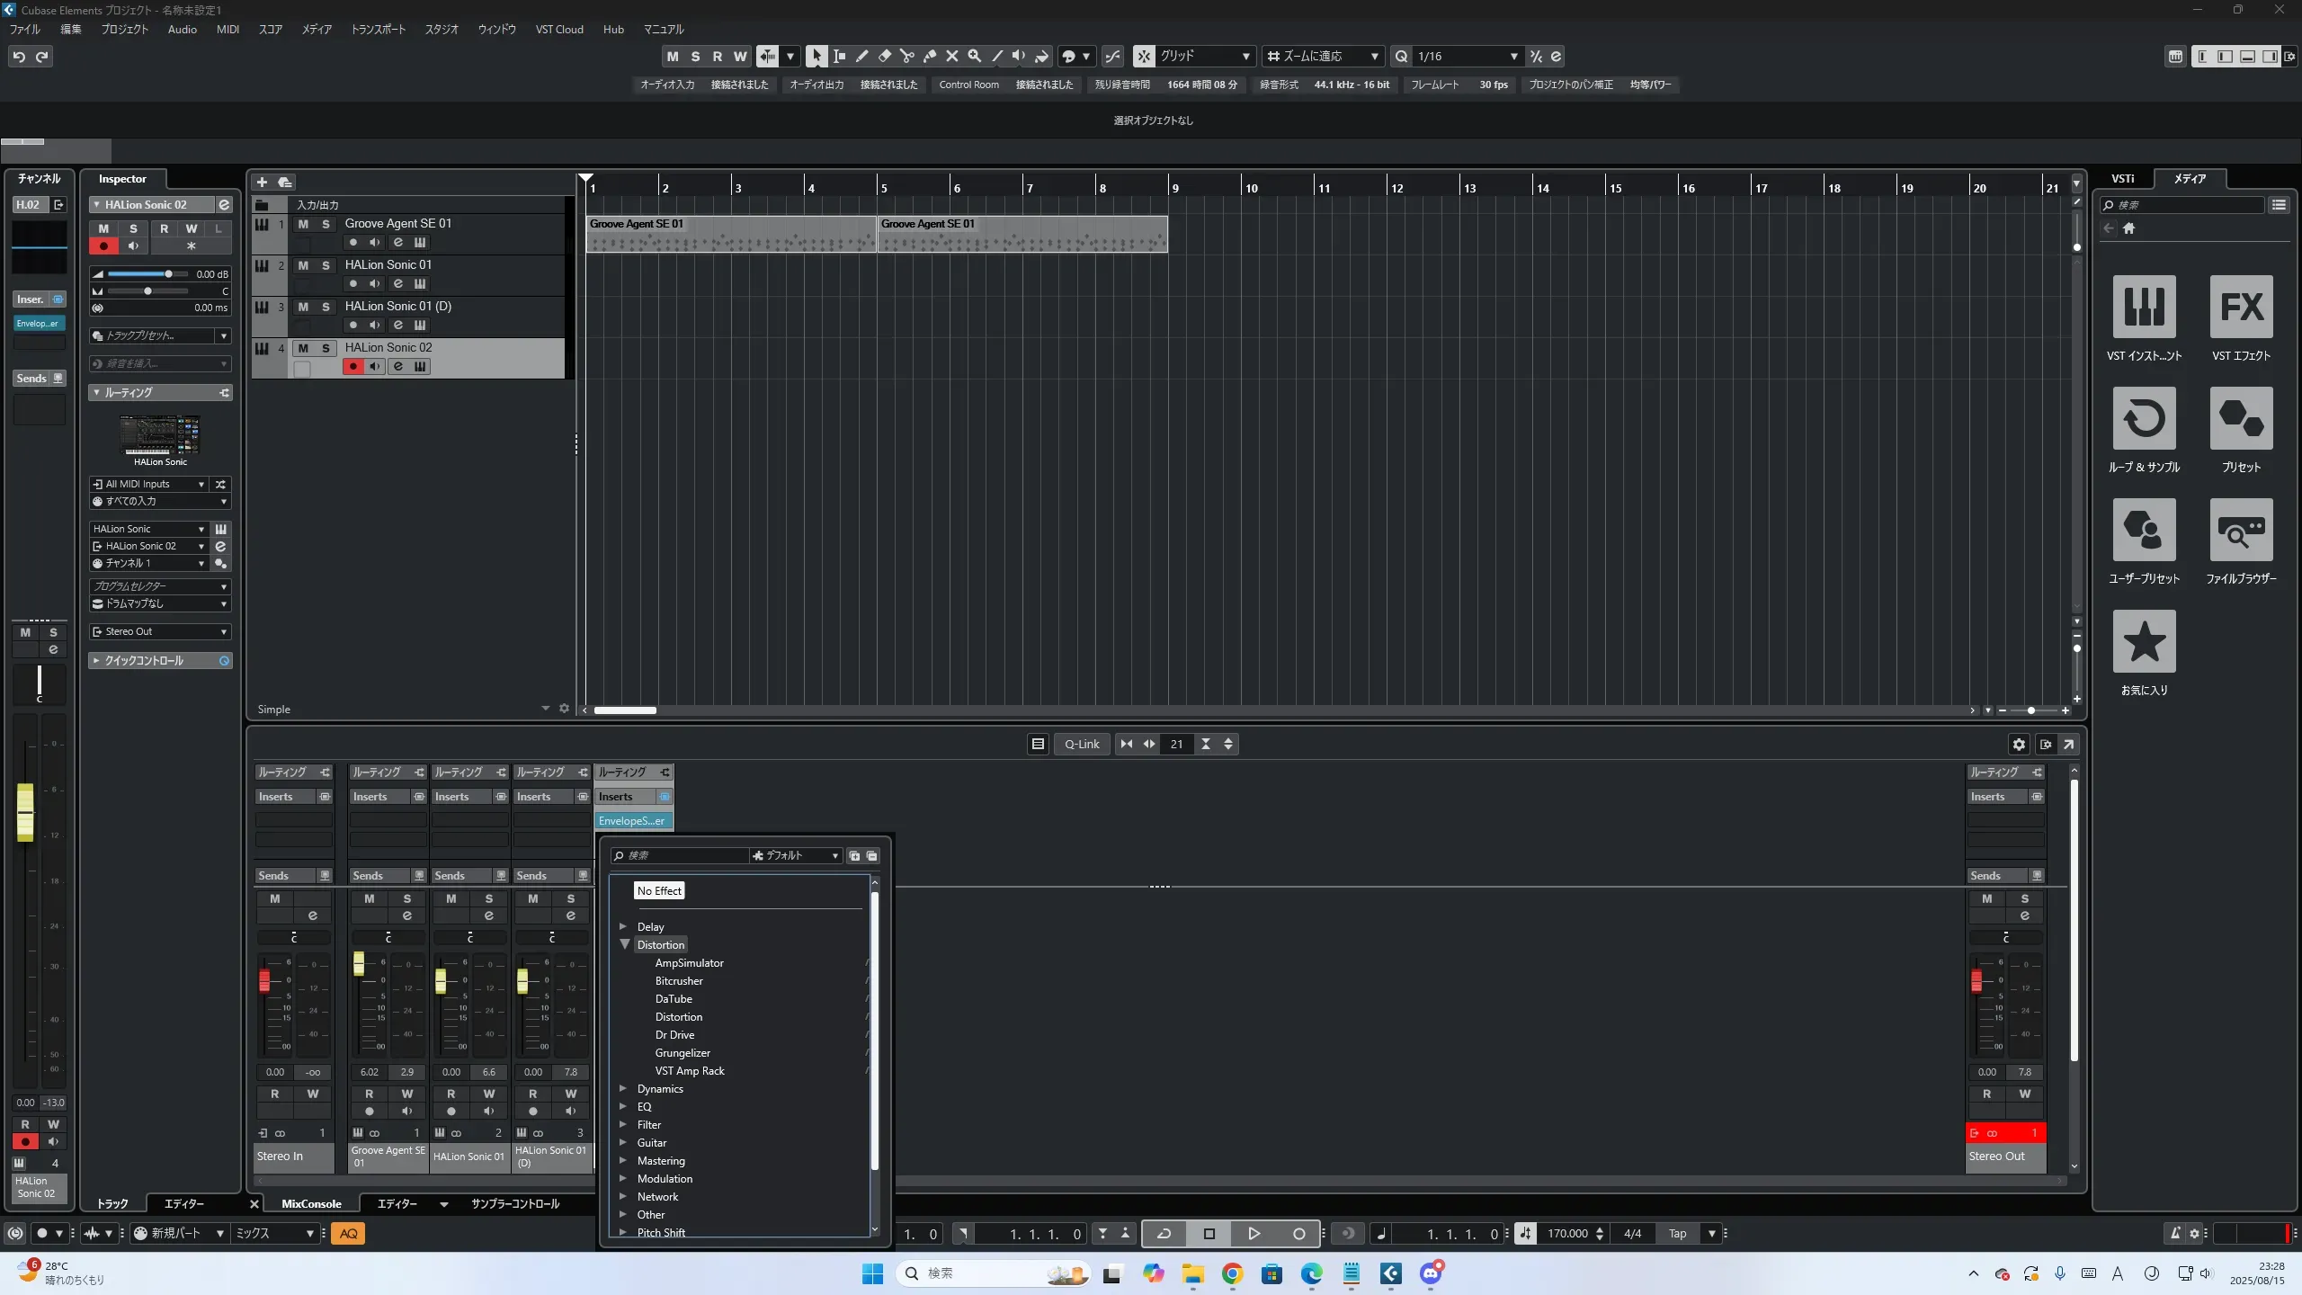Expand the Dynamics effect category
2302x1295 pixels.
[x=622, y=1089]
